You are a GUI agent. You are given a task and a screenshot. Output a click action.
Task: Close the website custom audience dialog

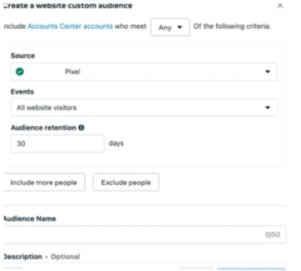280,5
